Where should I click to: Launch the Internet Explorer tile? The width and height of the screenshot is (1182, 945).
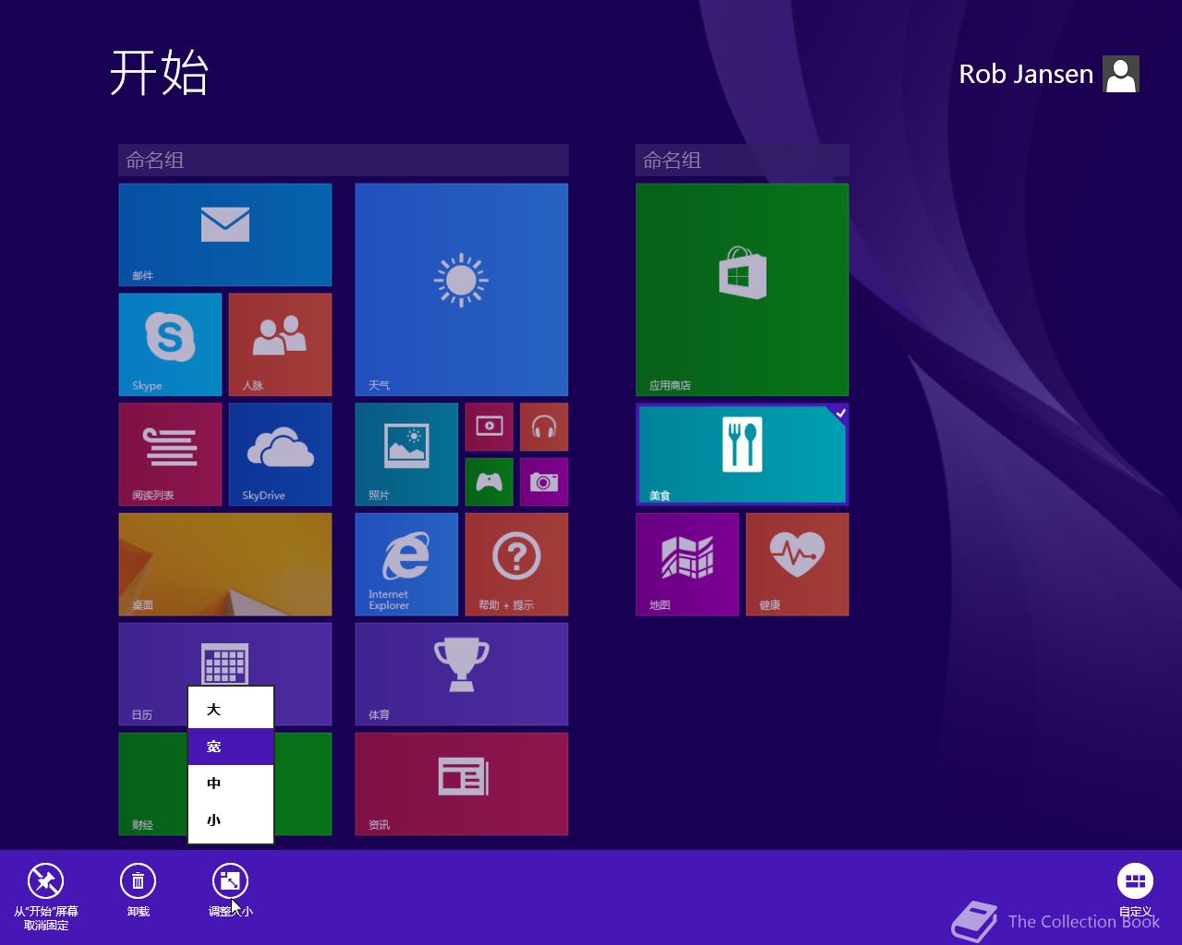[406, 564]
